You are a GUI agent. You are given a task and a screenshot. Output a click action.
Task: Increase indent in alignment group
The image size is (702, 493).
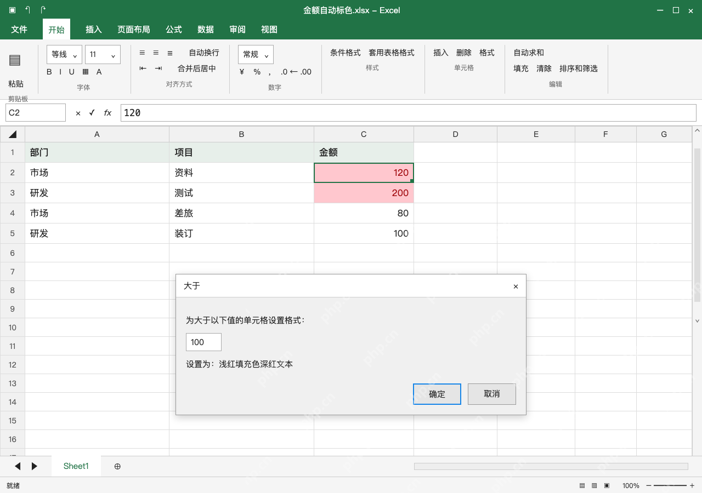158,68
